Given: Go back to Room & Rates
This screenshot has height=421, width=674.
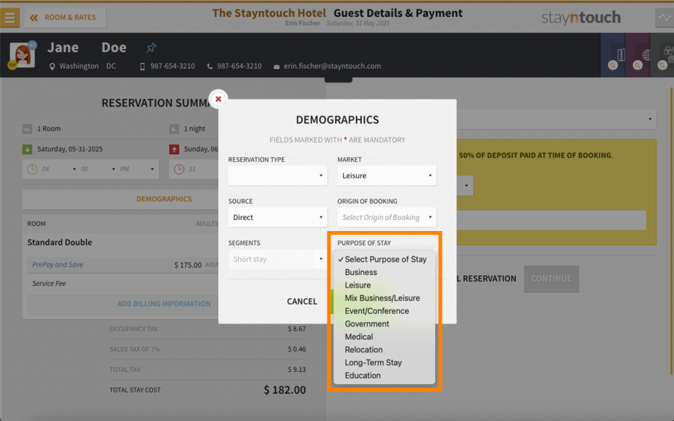Looking at the screenshot, I should click(x=65, y=18).
